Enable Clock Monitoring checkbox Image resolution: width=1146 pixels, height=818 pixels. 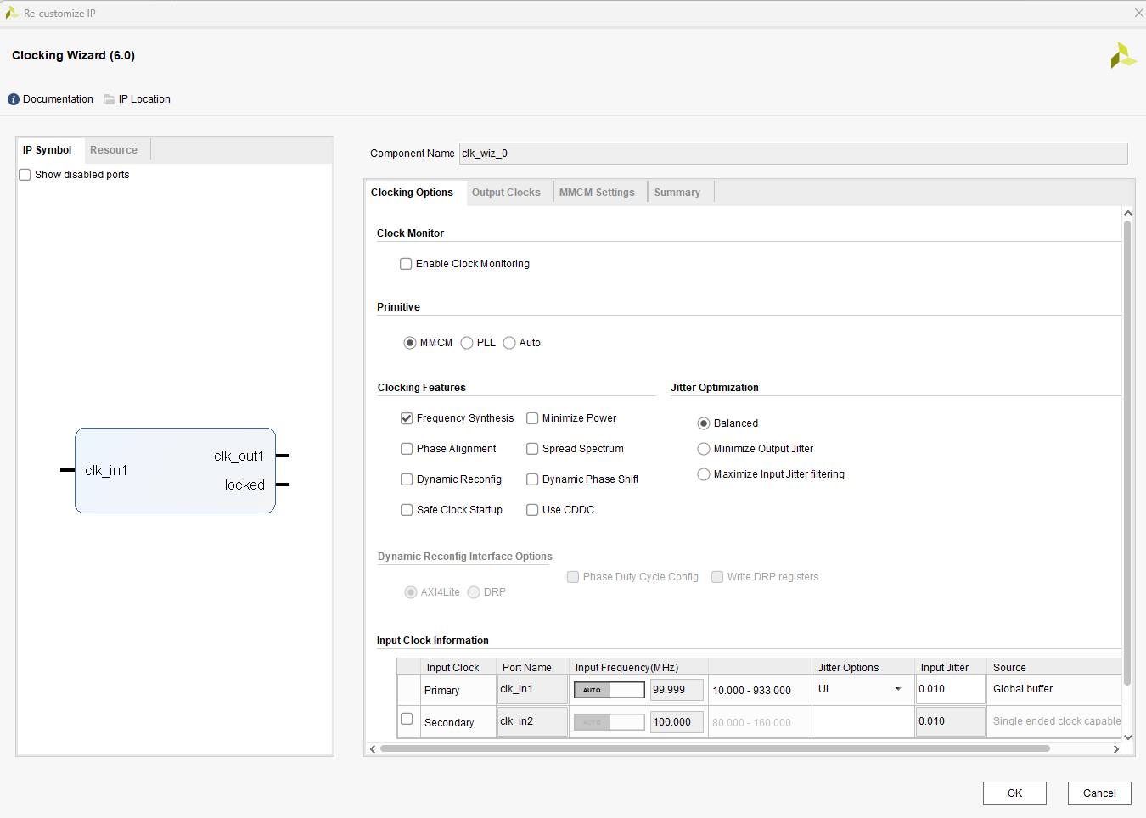[406, 264]
